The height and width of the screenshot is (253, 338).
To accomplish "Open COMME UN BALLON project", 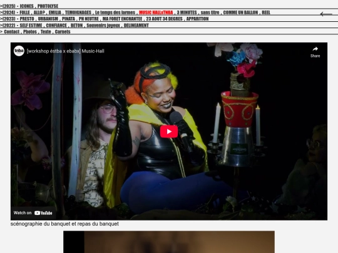I will [x=240, y=12].
